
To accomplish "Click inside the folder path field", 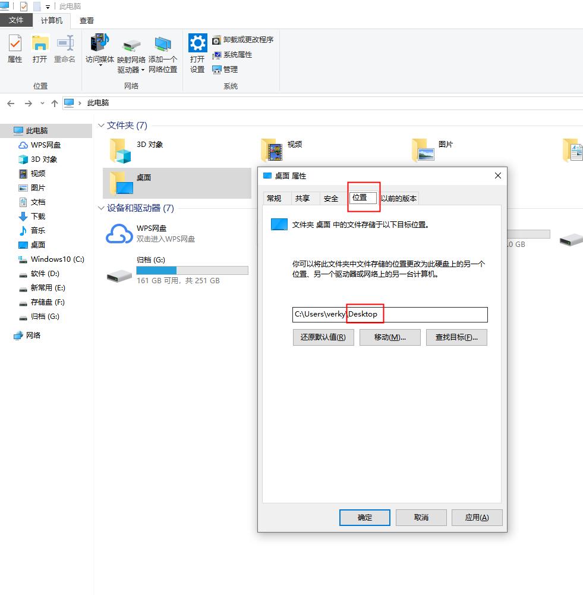I will (x=390, y=314).
